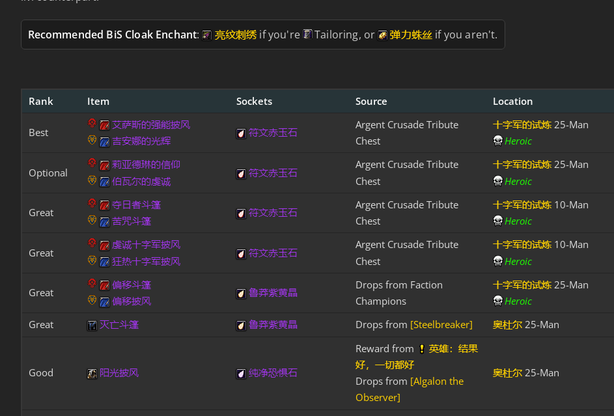The image size is (614, 416).
Task: Click the 亮纹刺绣 enchant icon
Action: click(207, 36)
